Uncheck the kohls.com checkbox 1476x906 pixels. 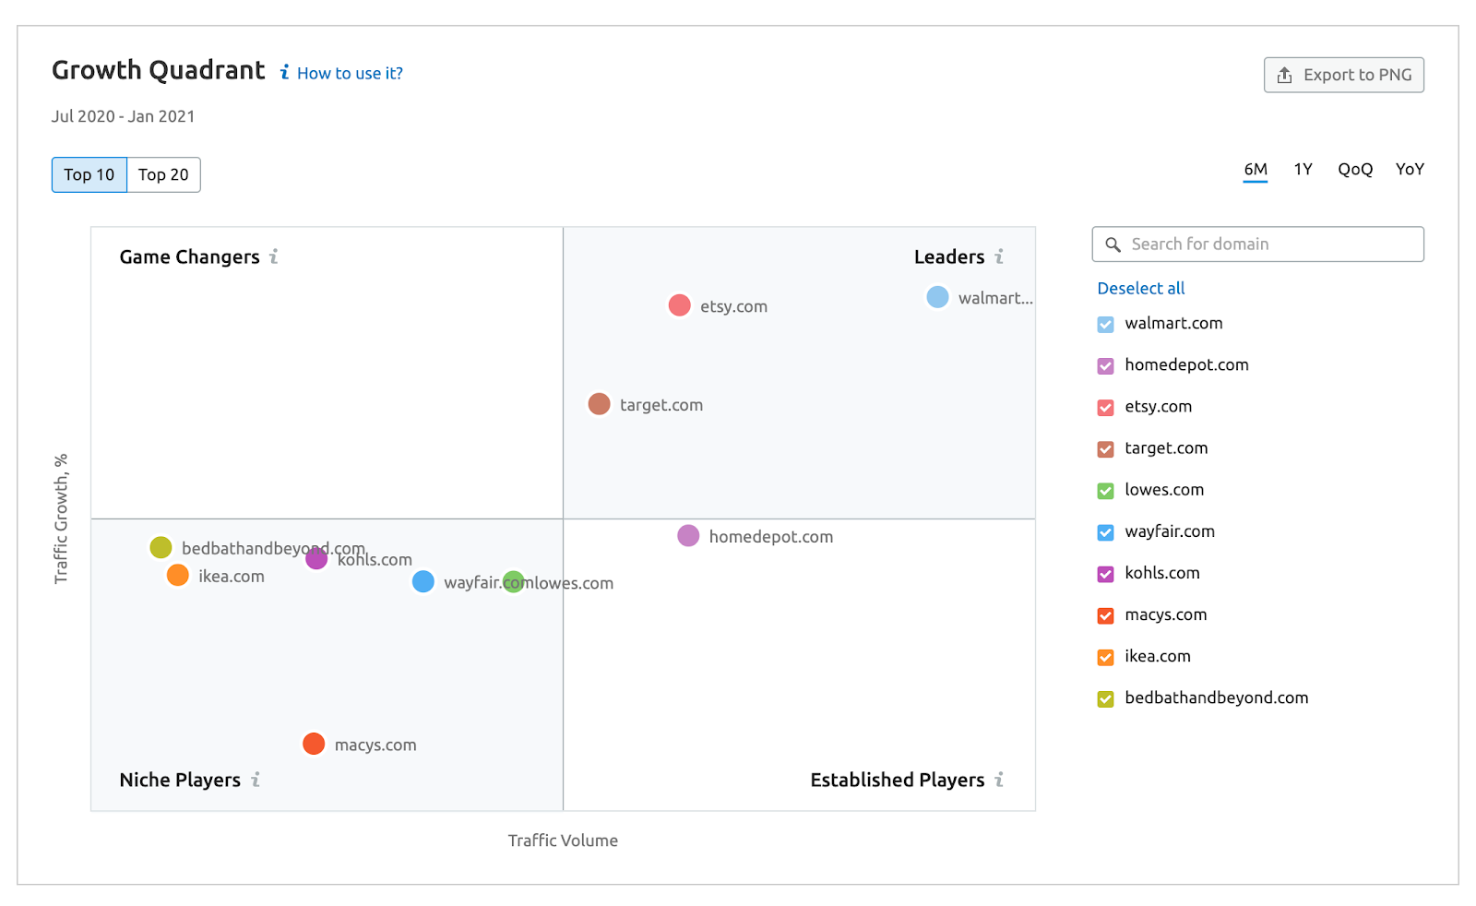pyautogui.click(x=1105, y=574)
